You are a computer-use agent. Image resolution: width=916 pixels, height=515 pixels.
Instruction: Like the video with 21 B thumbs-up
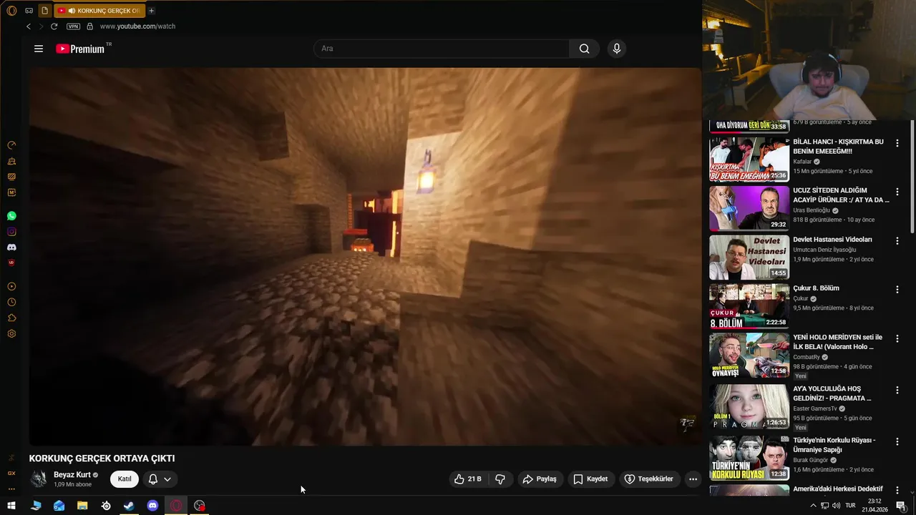point(467,479)
